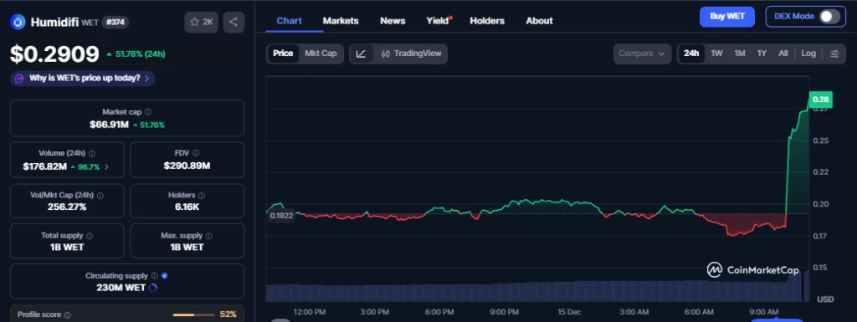The image size is (857, 322).
Task: Expand Why is WET's price up today
Action: [x=83, y=79]
